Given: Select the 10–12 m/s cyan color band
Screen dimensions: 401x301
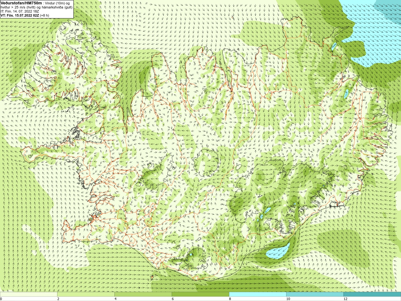Looking at the screenshot, I should [315, 294].
